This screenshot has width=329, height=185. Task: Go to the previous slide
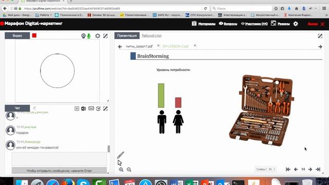coord(296,169)
